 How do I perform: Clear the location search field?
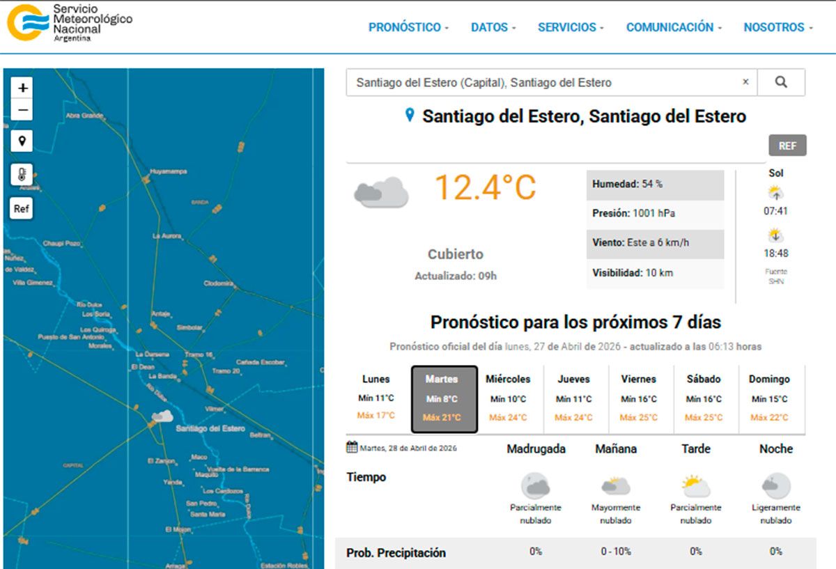[745, 82]
